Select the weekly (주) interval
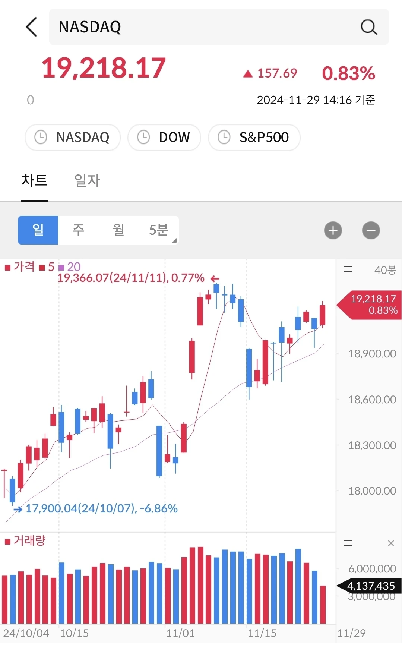402x653 pixels. [78, 230]
